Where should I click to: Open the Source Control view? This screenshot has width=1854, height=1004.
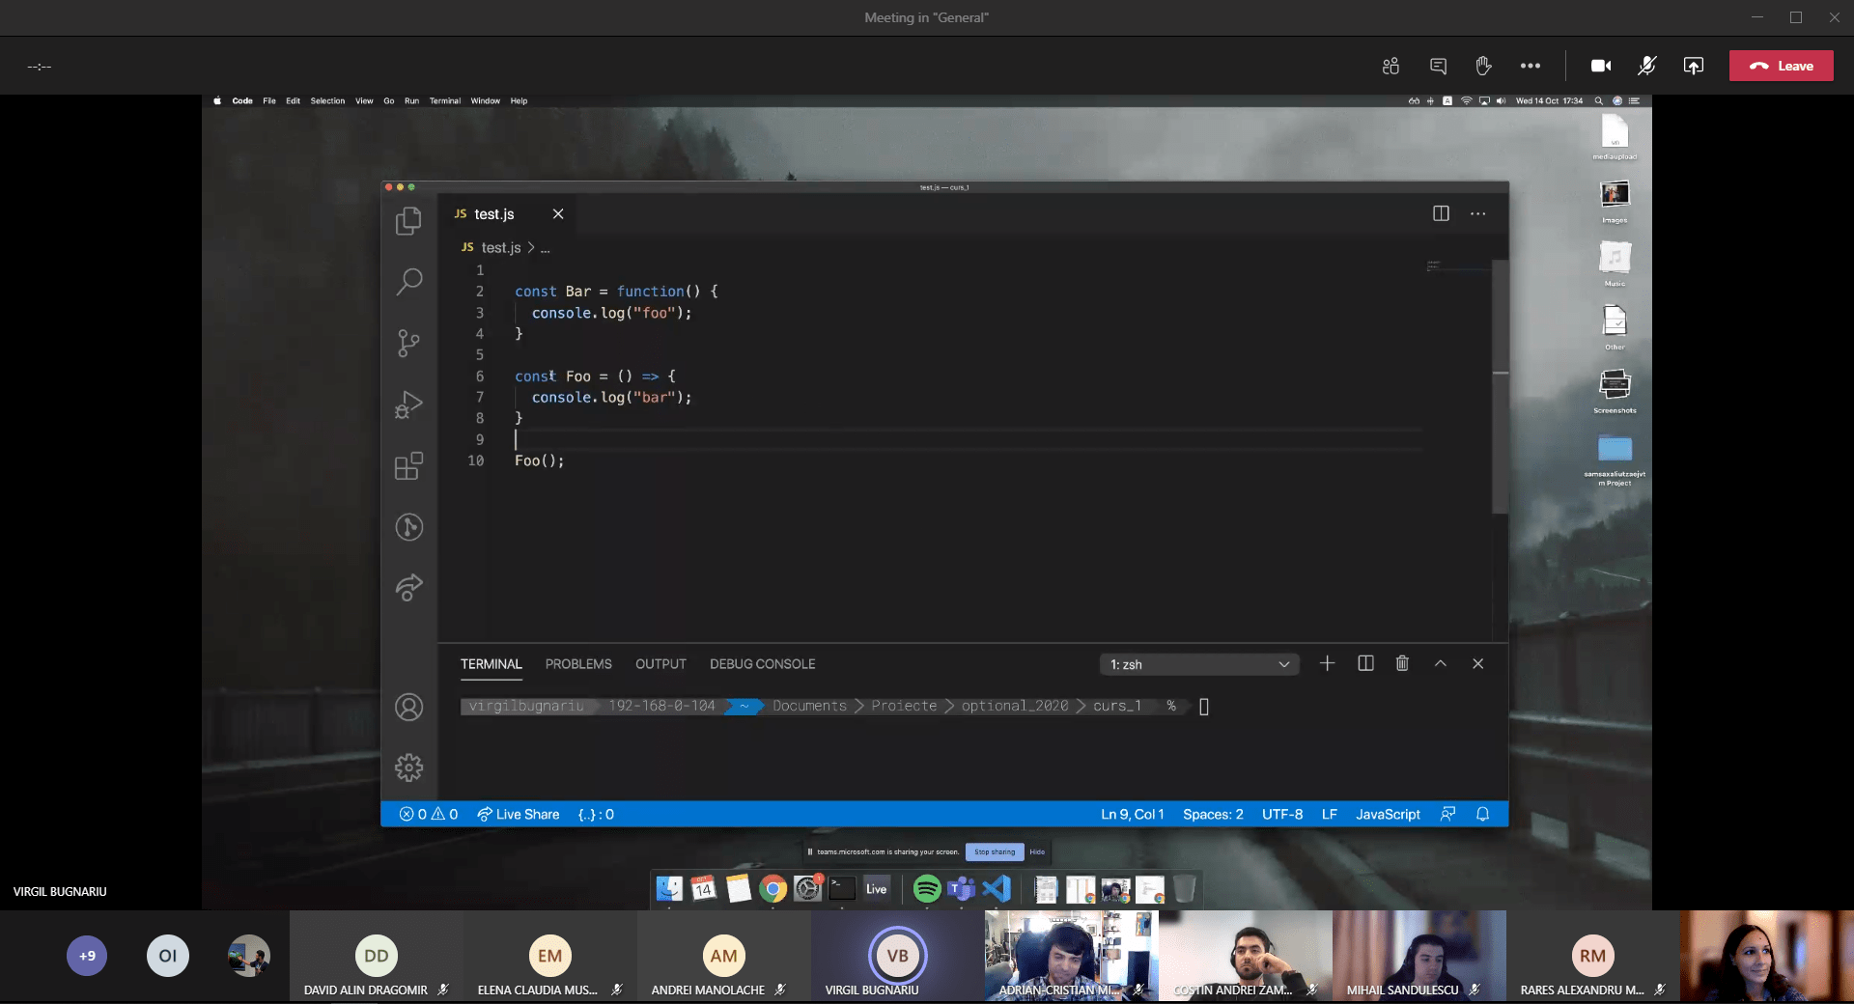click(x=408, y=343)
